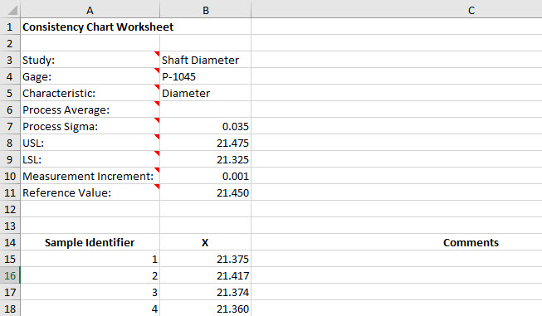
Task: Select row 1 header
Action: (x=10, y=27)
